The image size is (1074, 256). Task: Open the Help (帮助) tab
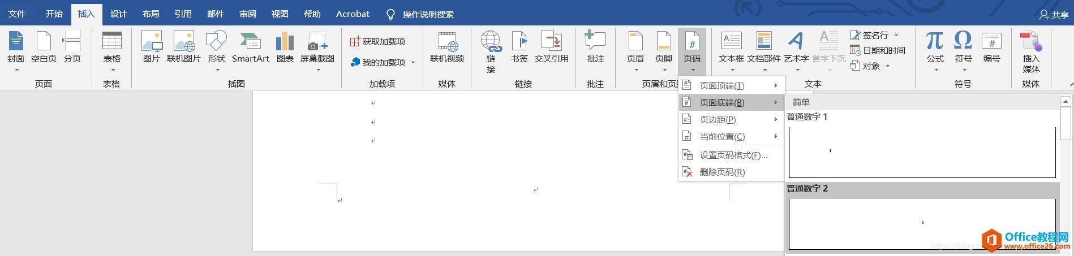coord(312,14)
